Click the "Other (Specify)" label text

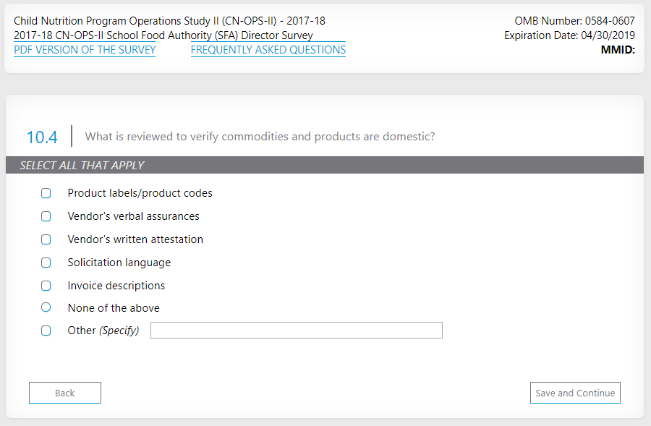(x=103, y=331)
